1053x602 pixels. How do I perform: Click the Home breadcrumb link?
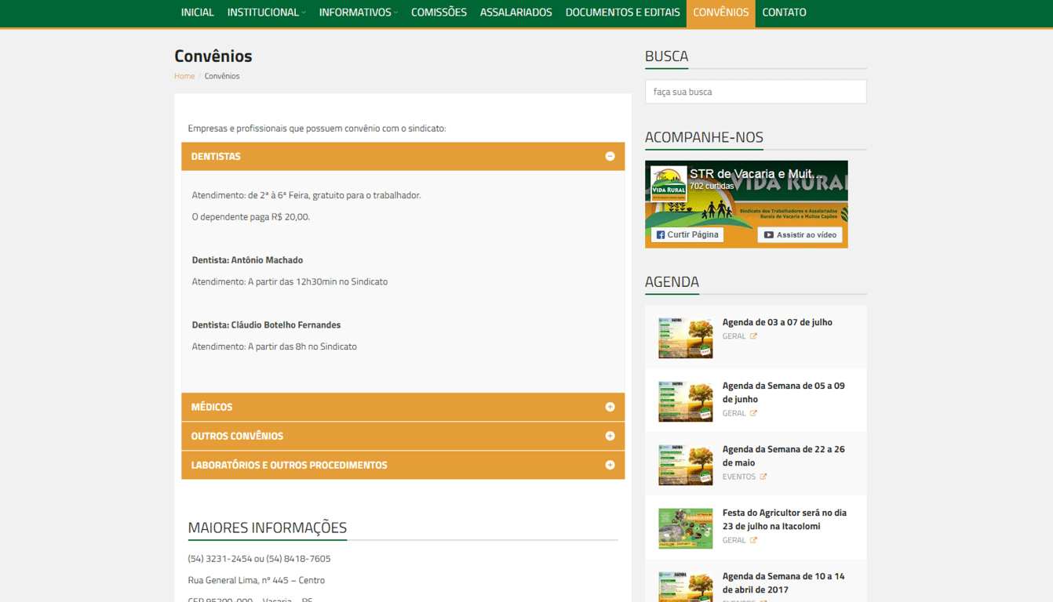pos(184,76)
